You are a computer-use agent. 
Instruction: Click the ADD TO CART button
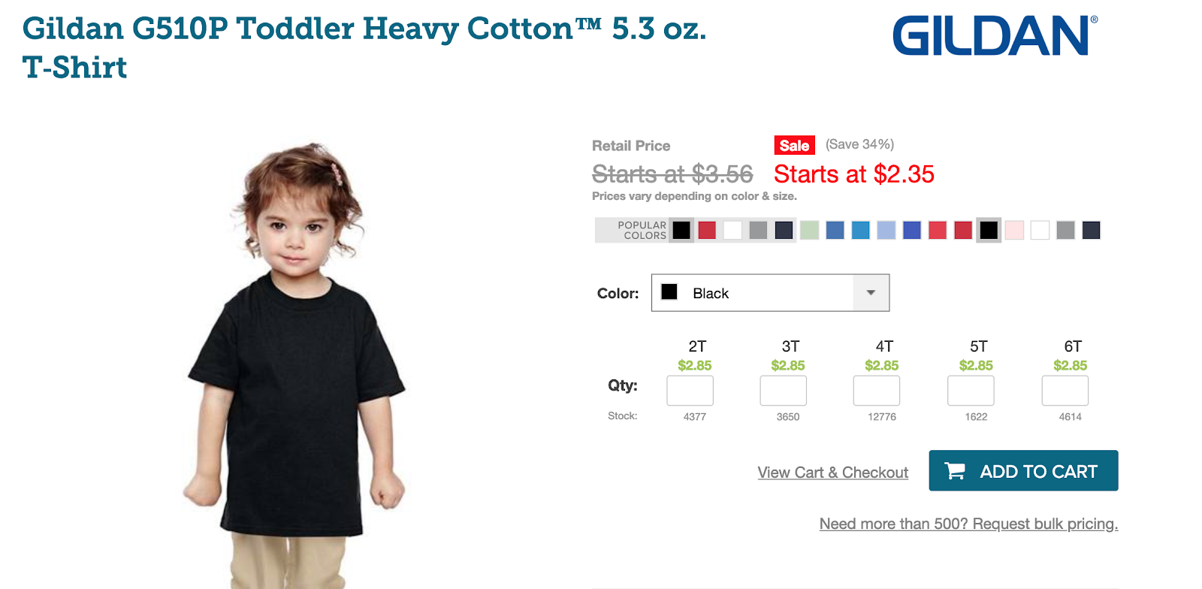[1023, 471]
